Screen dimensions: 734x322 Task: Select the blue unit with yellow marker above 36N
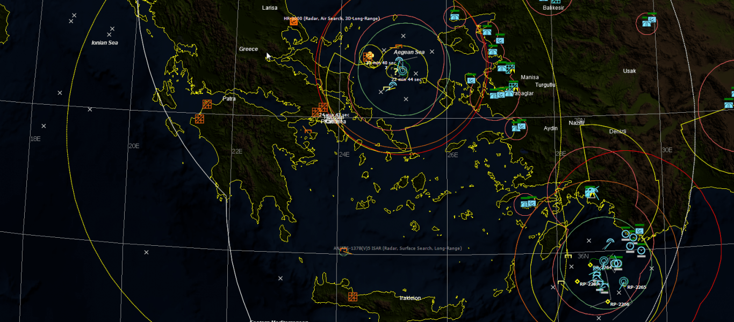coord(592,192)
